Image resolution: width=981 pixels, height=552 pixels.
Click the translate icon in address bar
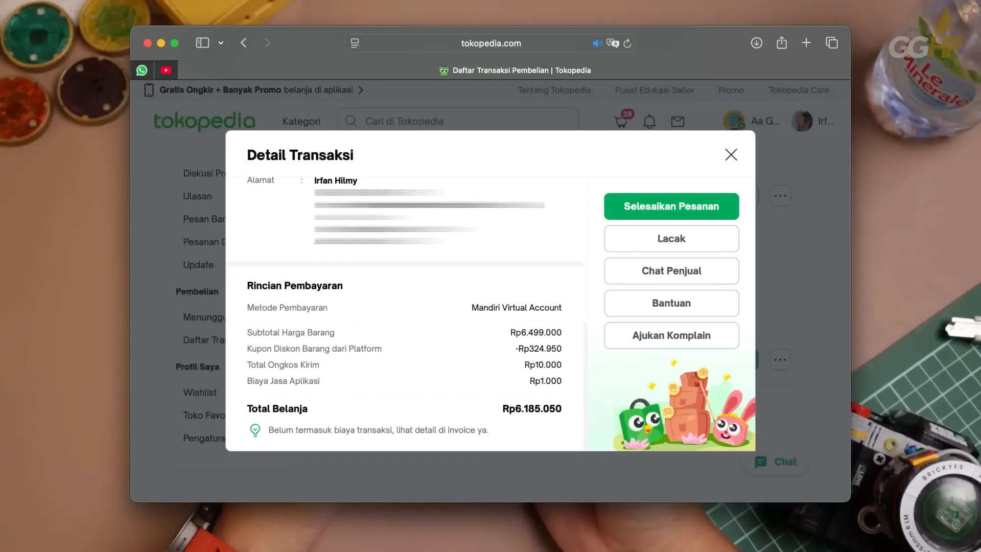coord(613,43)
